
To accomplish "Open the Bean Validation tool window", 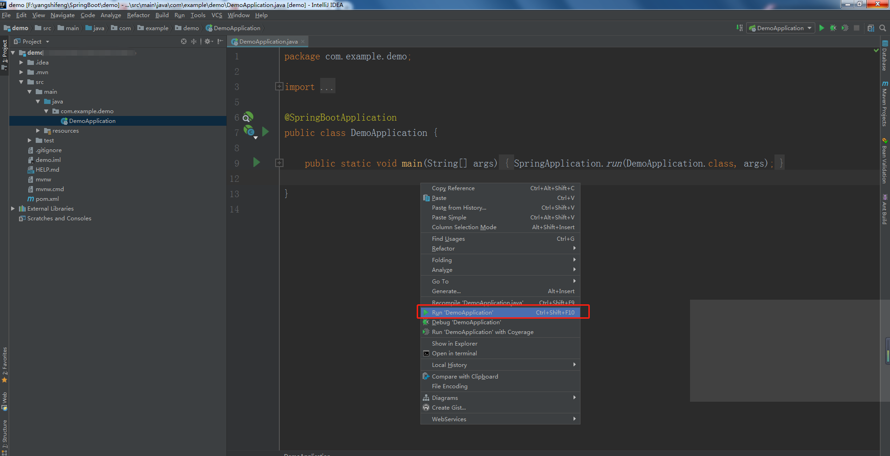I will click(885, 161).
